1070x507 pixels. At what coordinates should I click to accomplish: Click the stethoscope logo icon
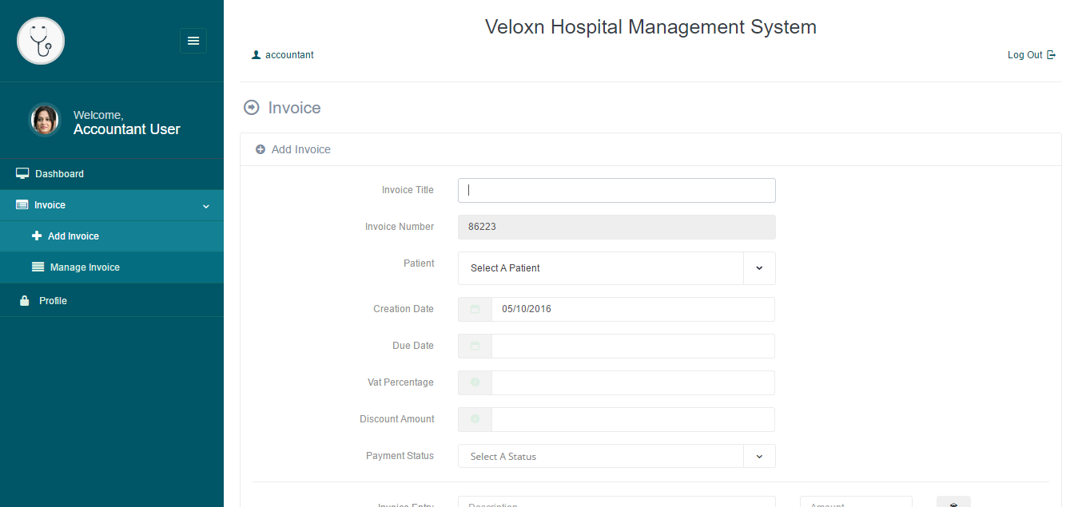(41, 41)
